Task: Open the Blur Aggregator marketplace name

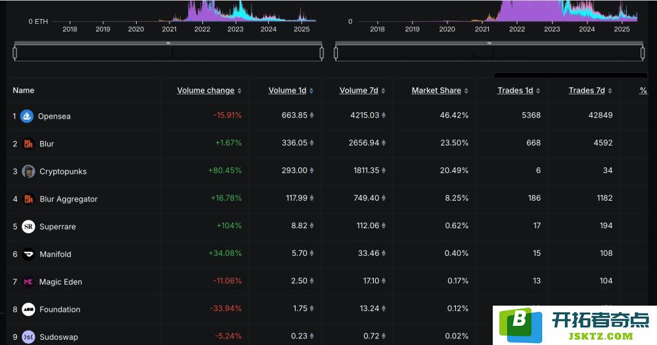Action: pos(68,199)
